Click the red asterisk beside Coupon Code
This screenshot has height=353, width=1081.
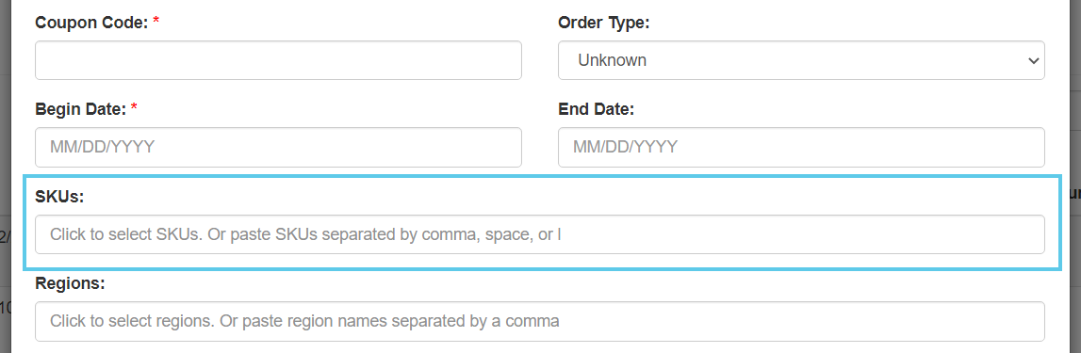coord(156,21)
